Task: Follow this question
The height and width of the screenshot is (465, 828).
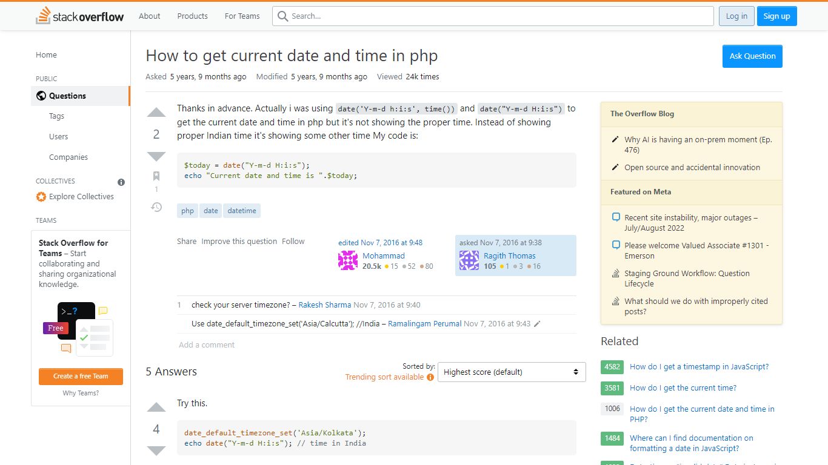Action: pyautogui.click(x=293, y=242)
